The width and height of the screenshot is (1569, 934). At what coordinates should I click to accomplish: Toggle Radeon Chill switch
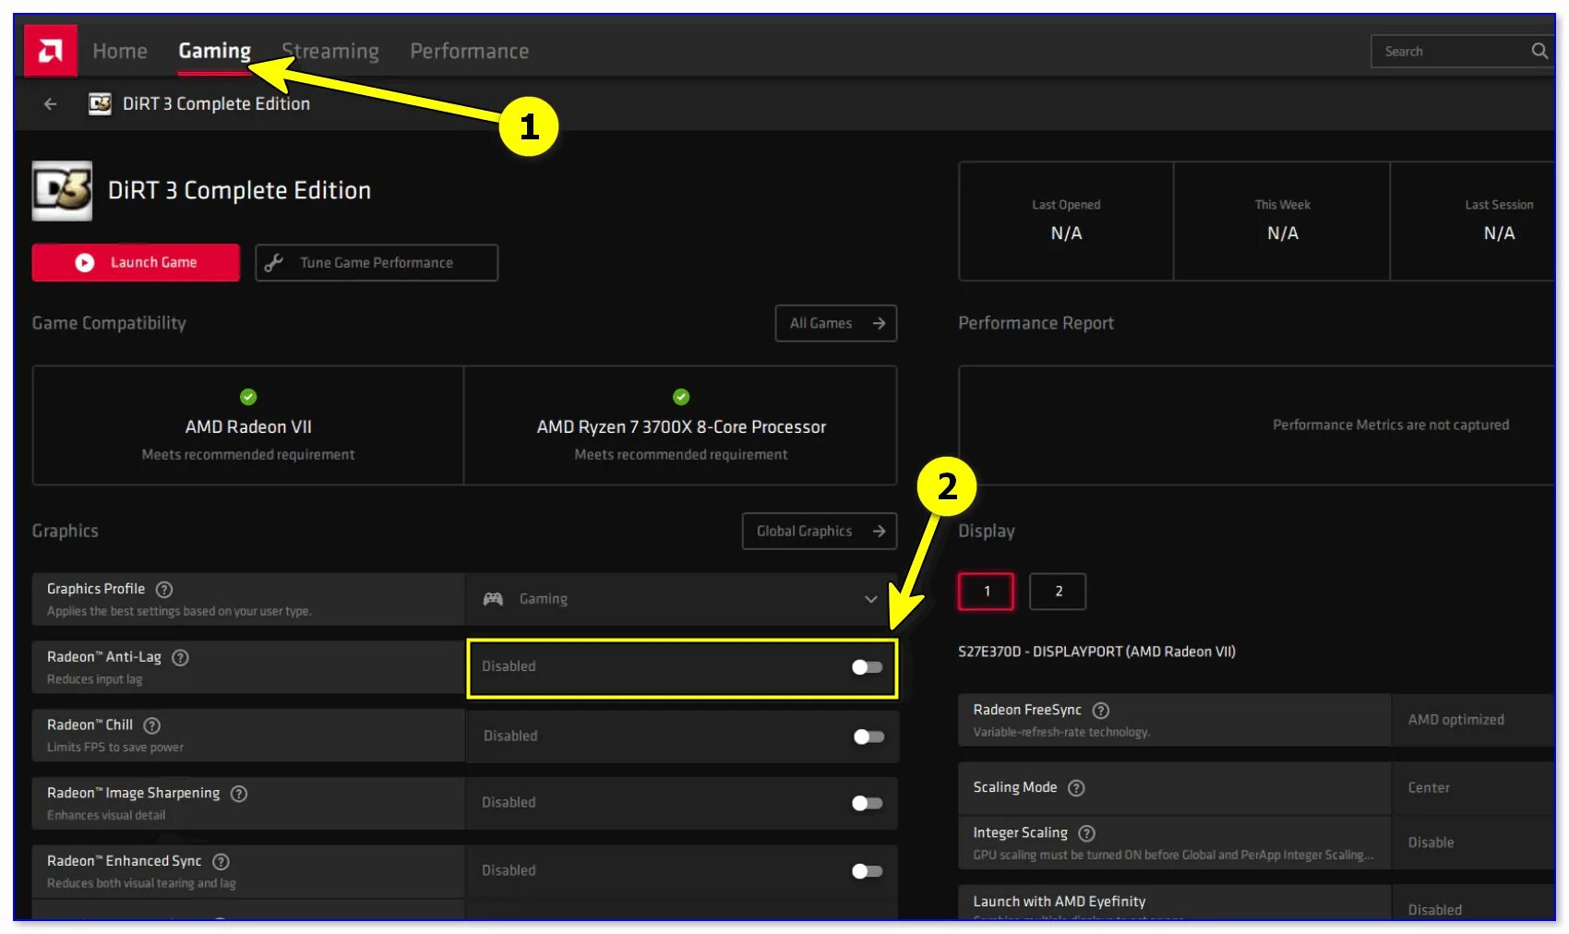click(x=868, y=736)
